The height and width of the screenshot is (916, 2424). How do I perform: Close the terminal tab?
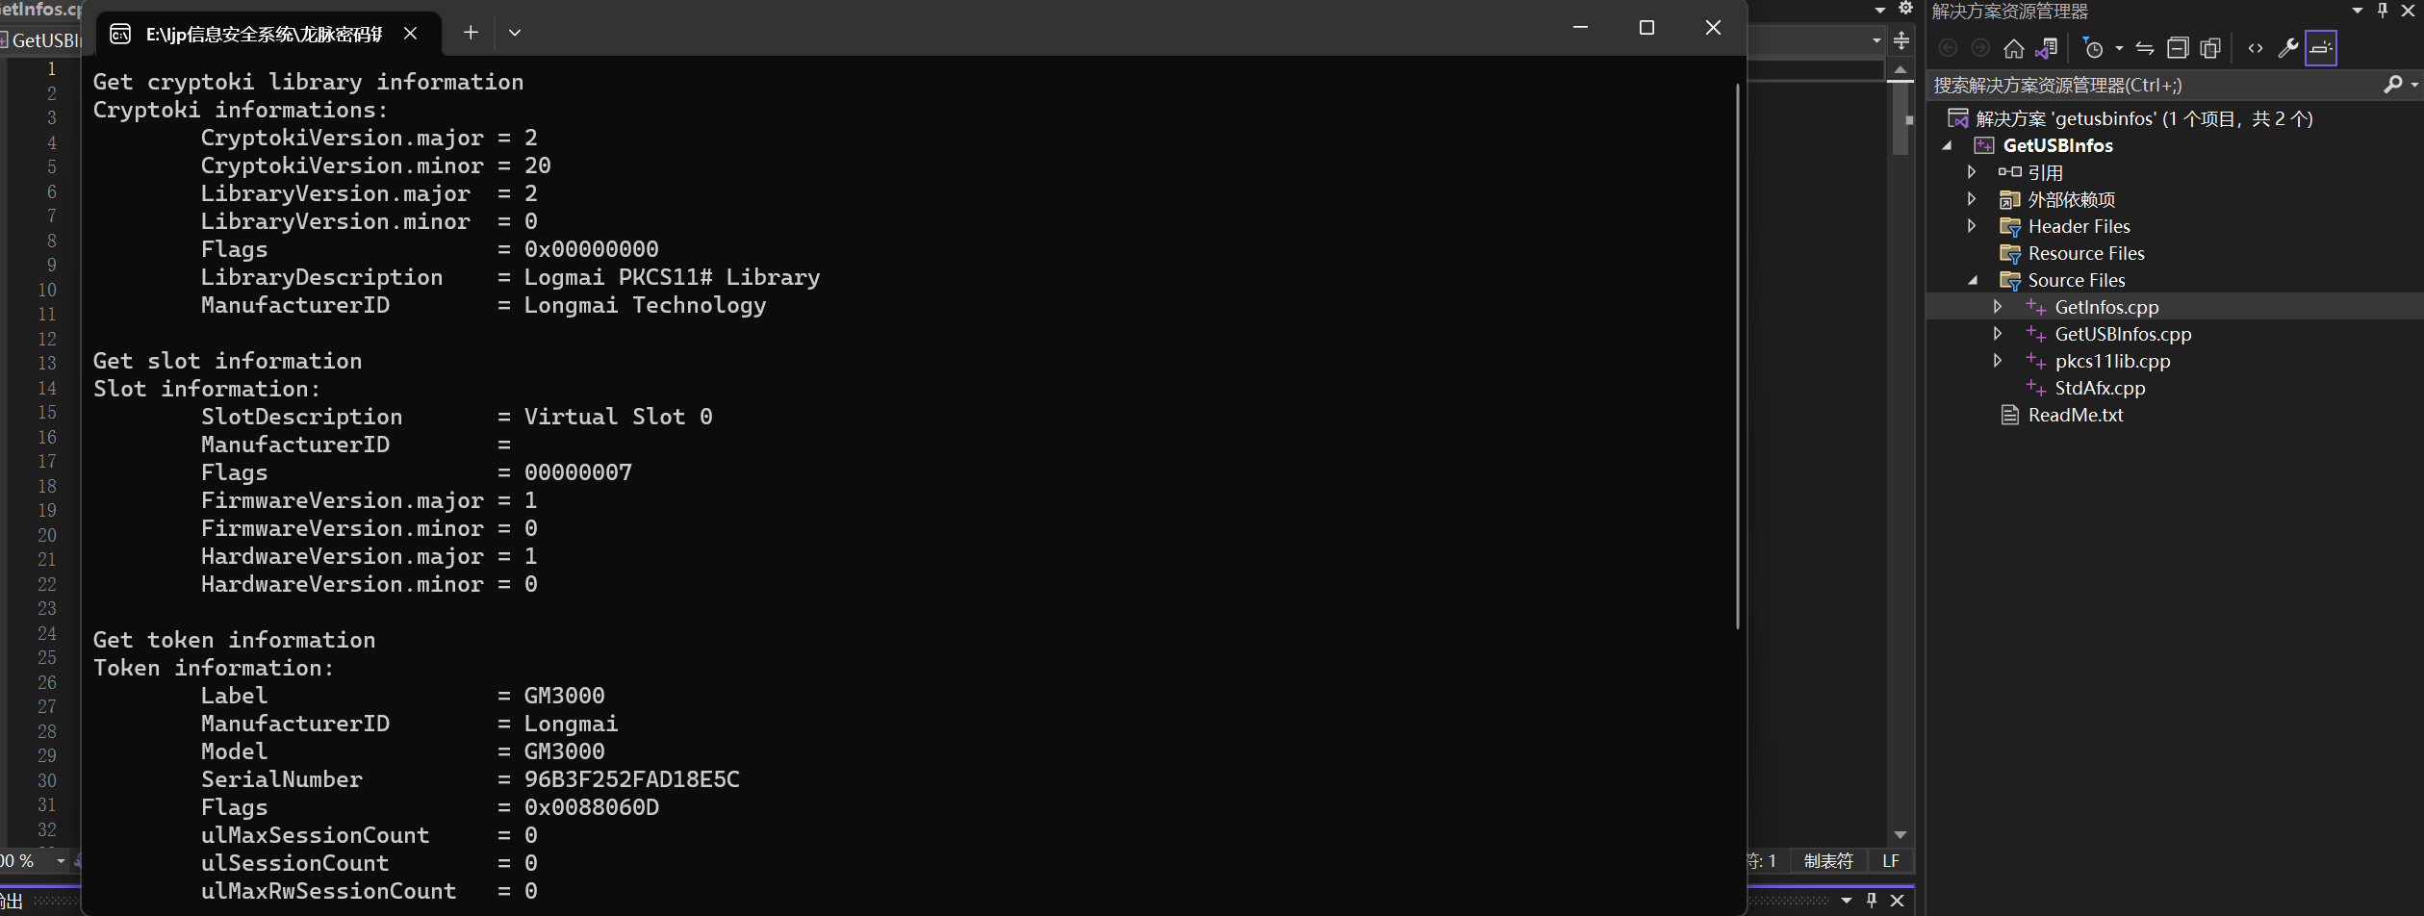pos(411,34)
